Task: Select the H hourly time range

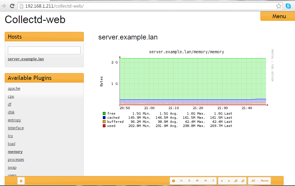Action: [181, 181]
